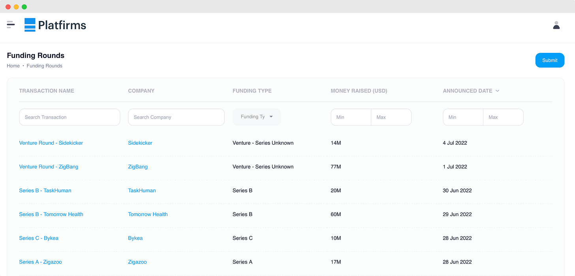Open the user profile avatar icon
The height and width of the screenshot is (276, 575).
point(556,25)
